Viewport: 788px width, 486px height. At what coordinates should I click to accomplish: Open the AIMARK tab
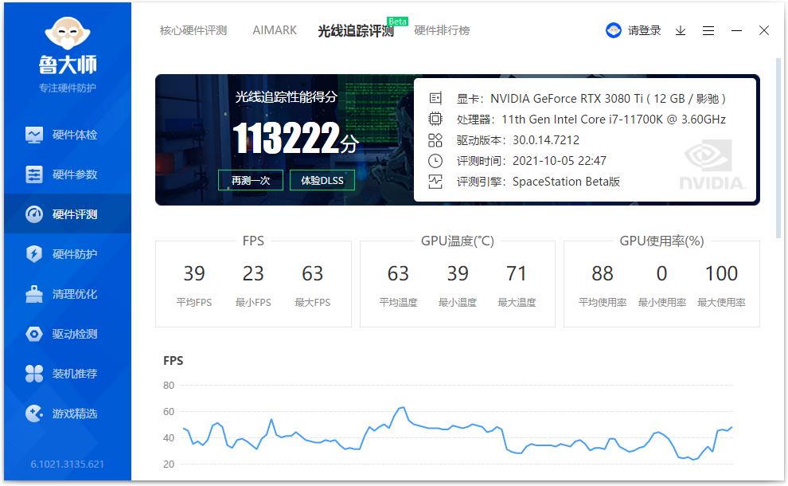[274, 30]
